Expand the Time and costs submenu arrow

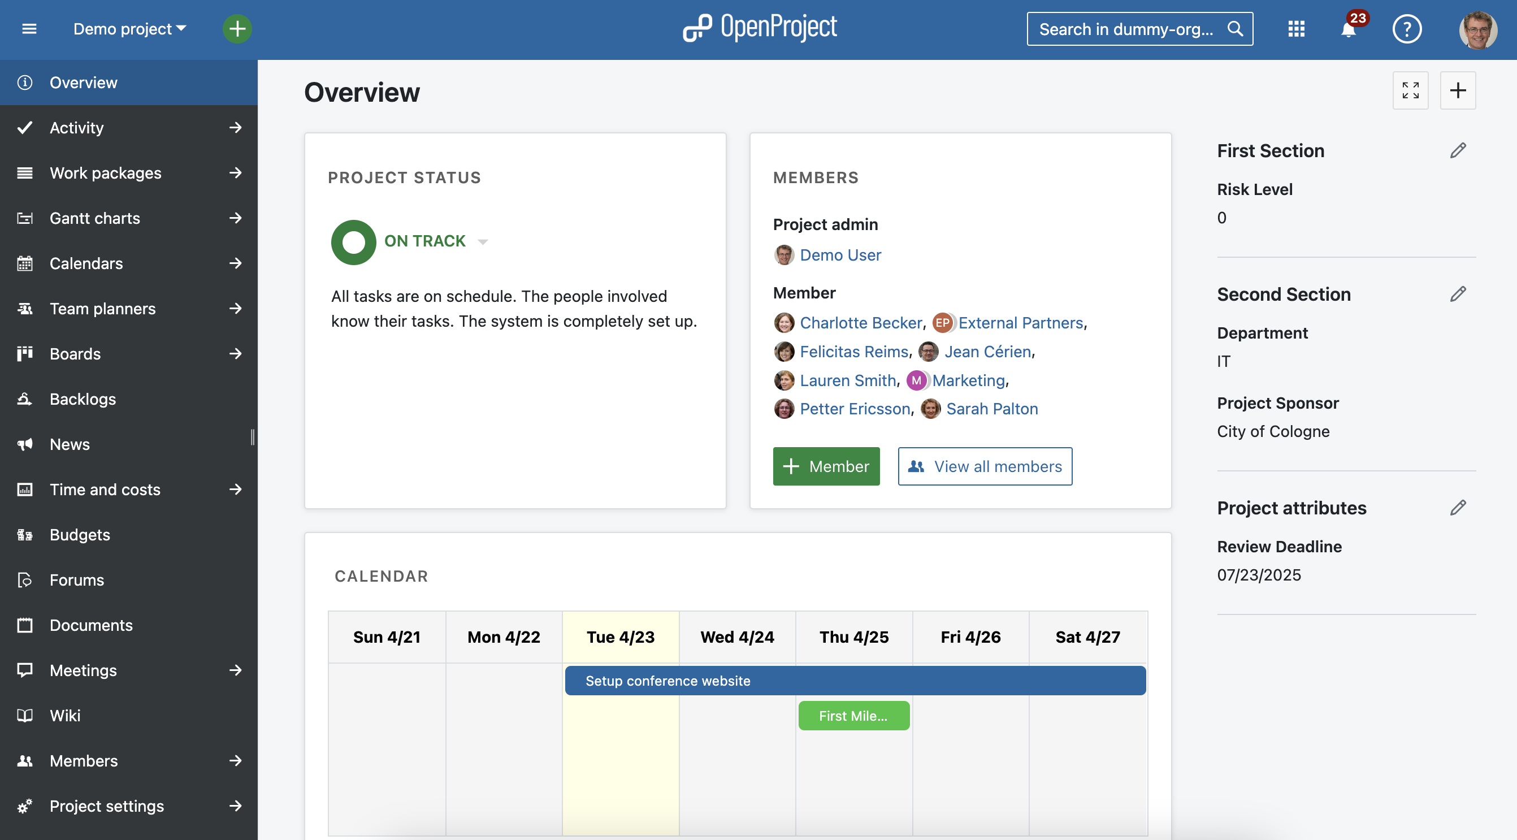tap(236, 490)
